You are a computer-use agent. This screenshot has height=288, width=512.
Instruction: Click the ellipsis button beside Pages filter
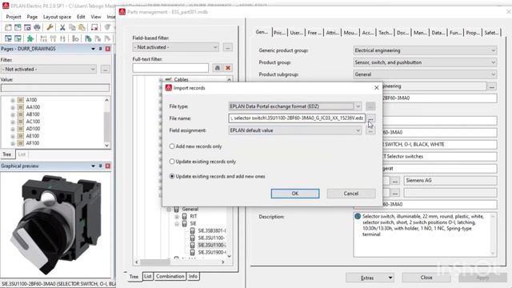point(105,70)
